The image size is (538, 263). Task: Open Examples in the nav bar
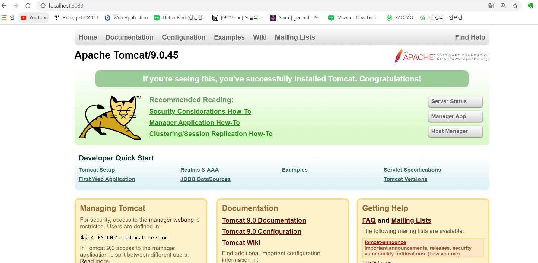point(229,37)
